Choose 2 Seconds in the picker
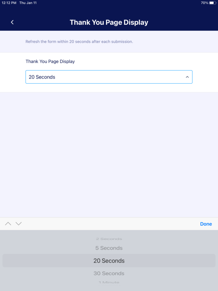The height and width of the screenshot is (291, 218). 109,239
